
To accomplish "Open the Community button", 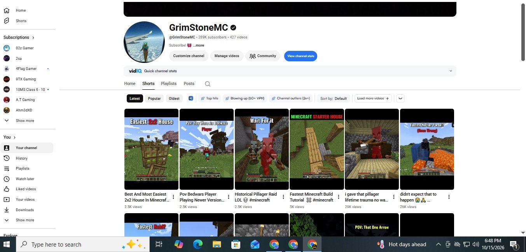I will pos(263,56).
